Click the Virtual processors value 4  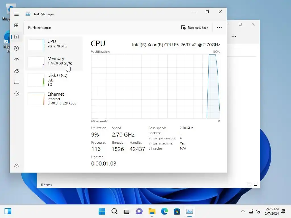tap(181, 138)
